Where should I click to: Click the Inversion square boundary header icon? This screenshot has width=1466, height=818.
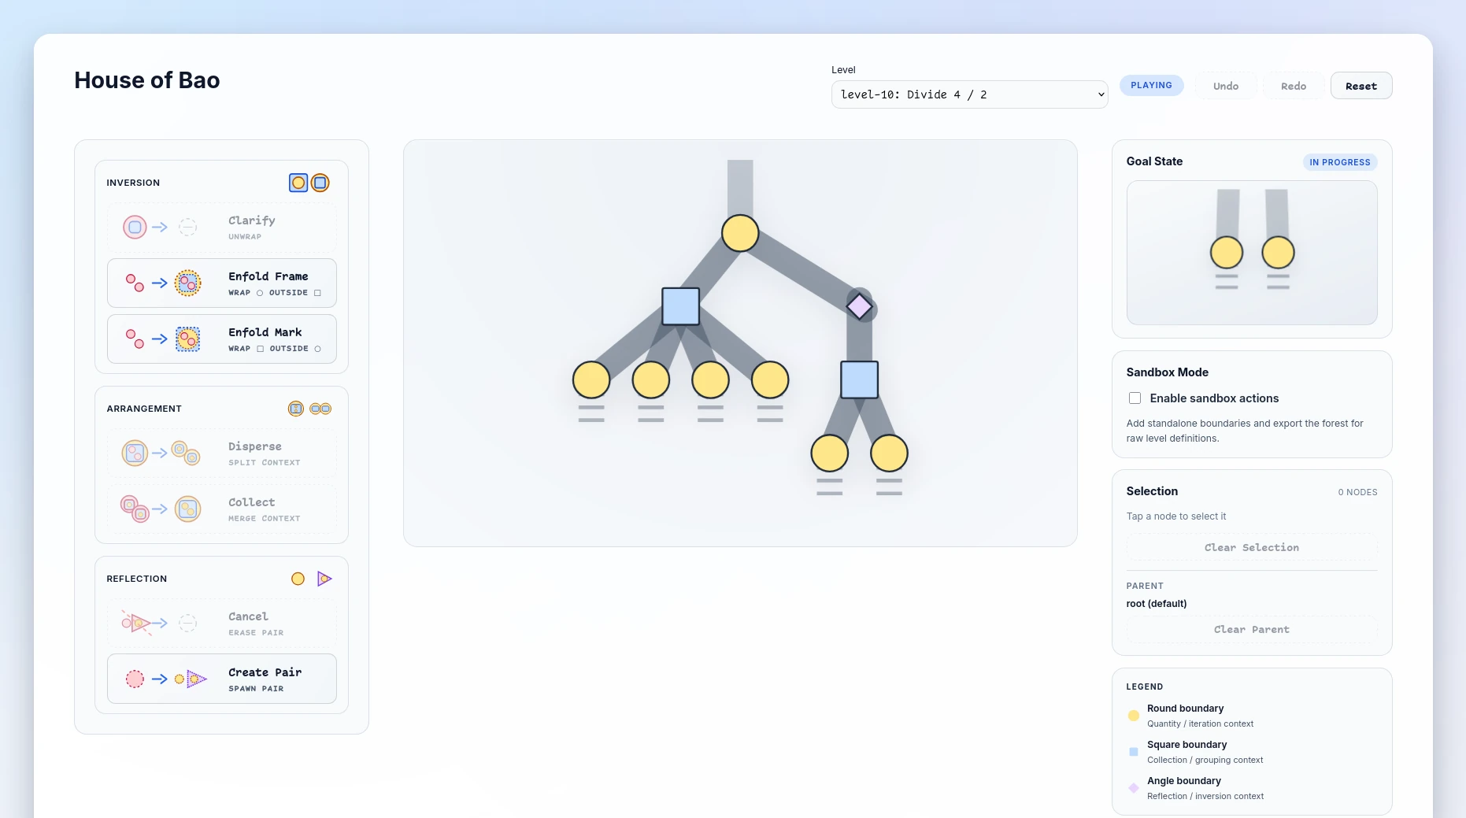point(320,183)
